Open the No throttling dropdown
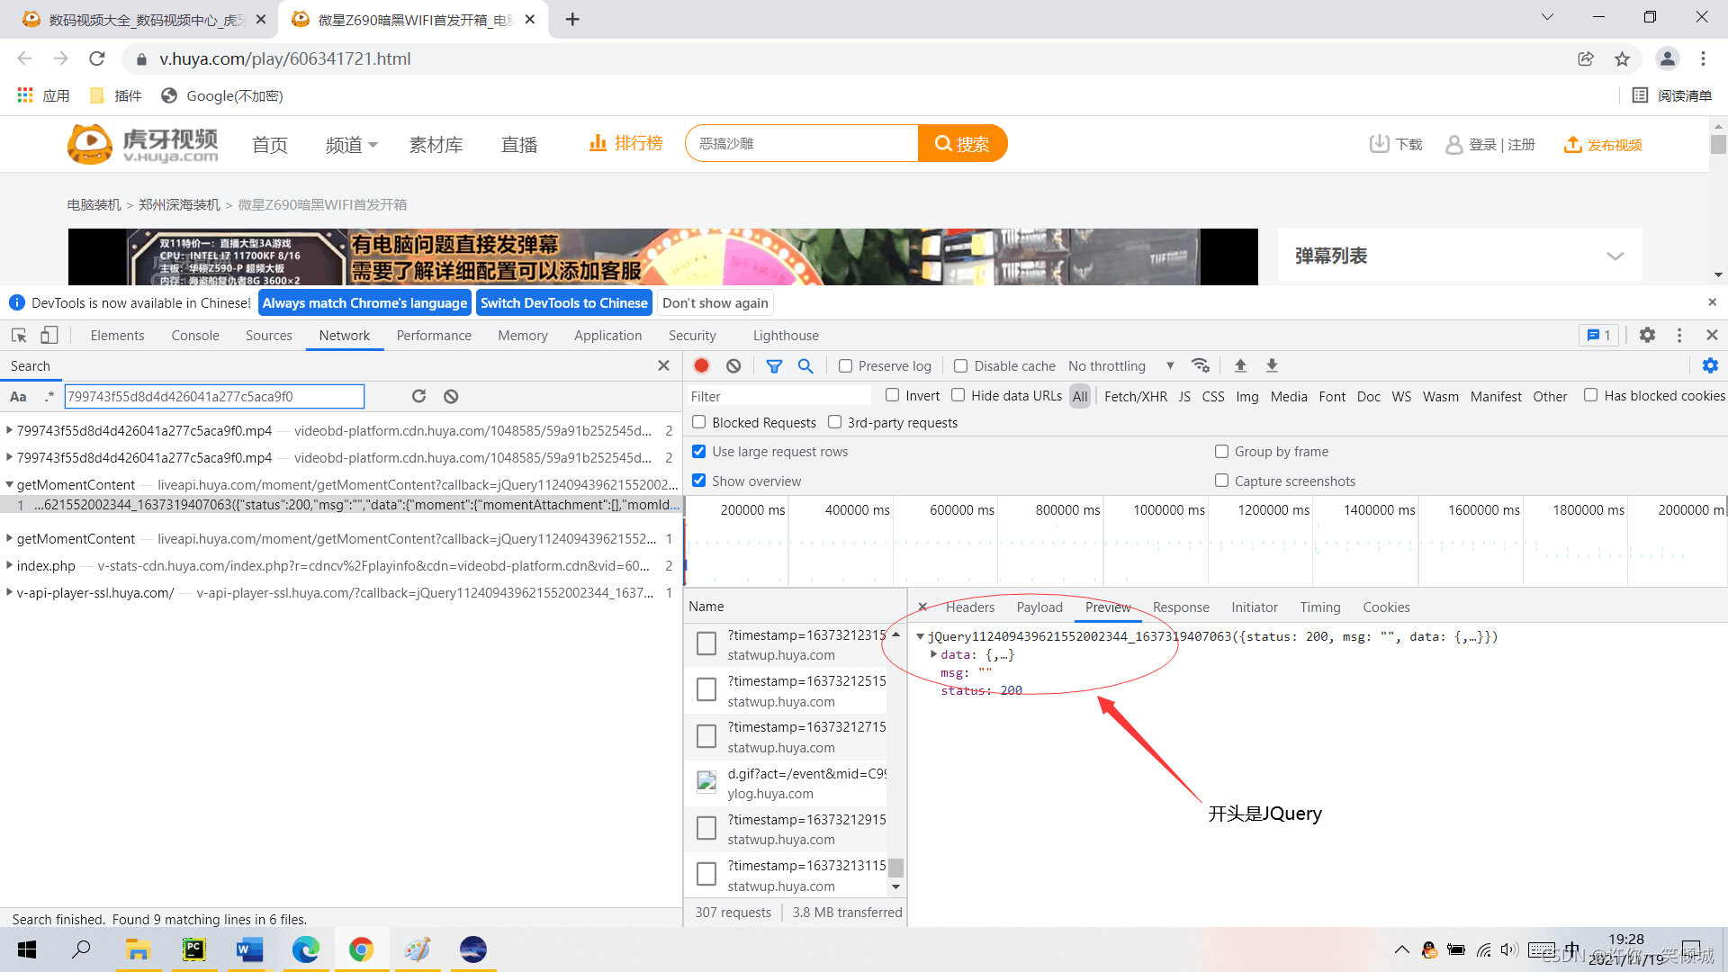The width and height of the screenshot is (1728, 972). (1120, 365)
